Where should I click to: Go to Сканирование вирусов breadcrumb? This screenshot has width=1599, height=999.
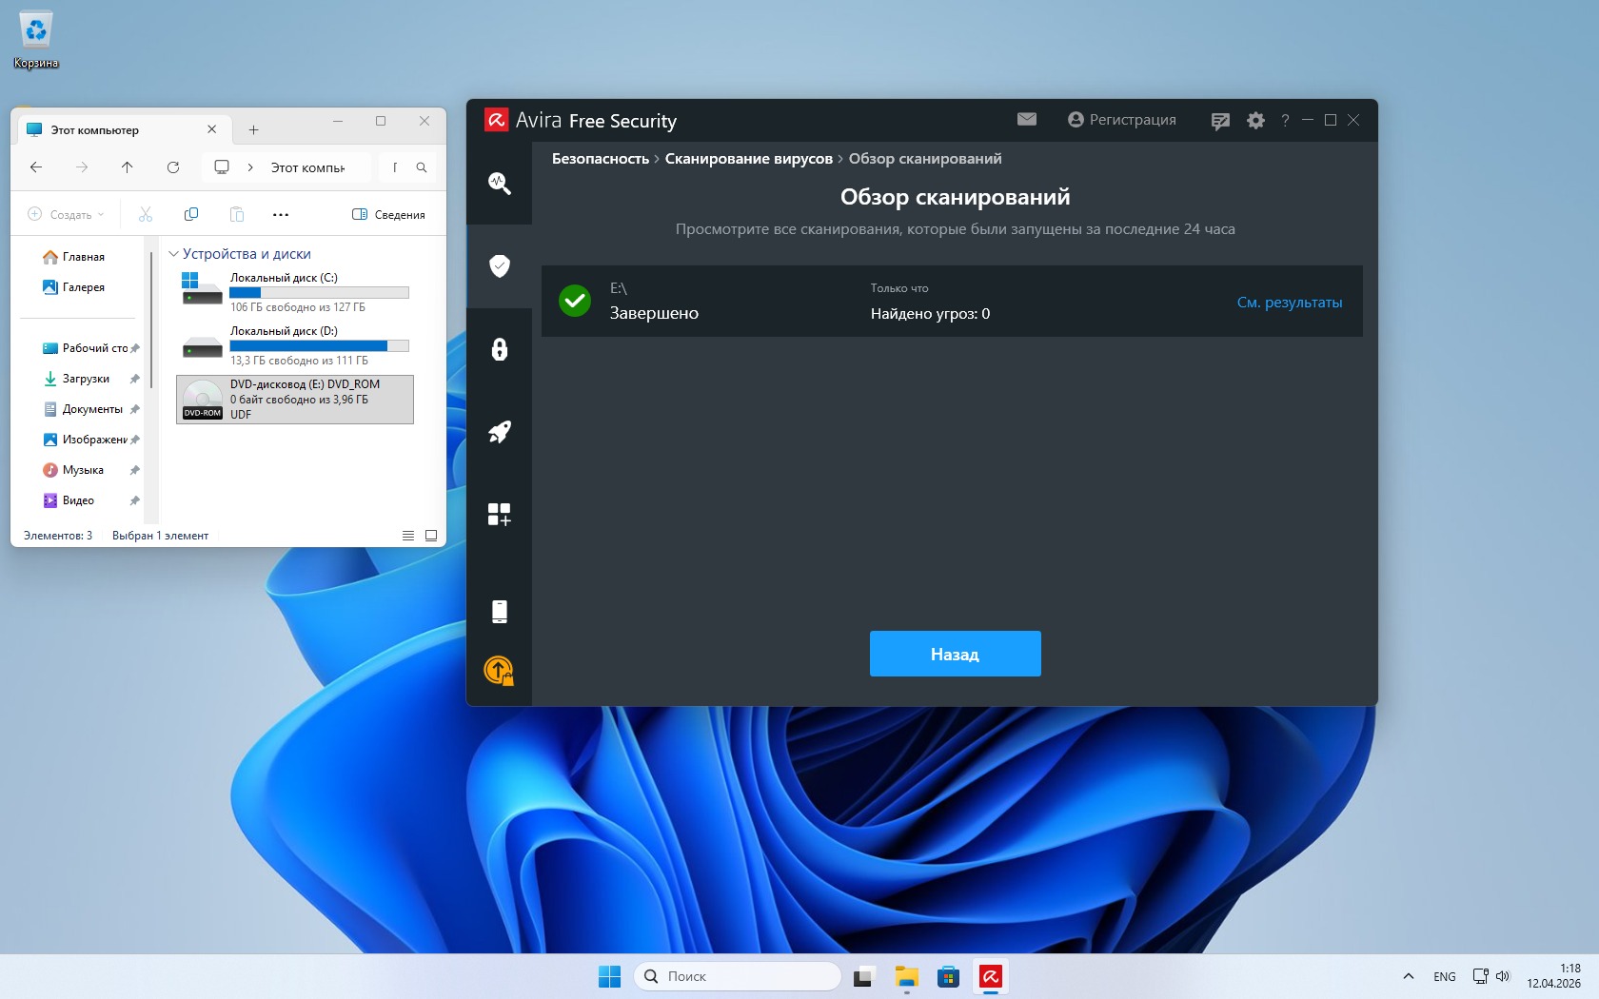point(748,159)
